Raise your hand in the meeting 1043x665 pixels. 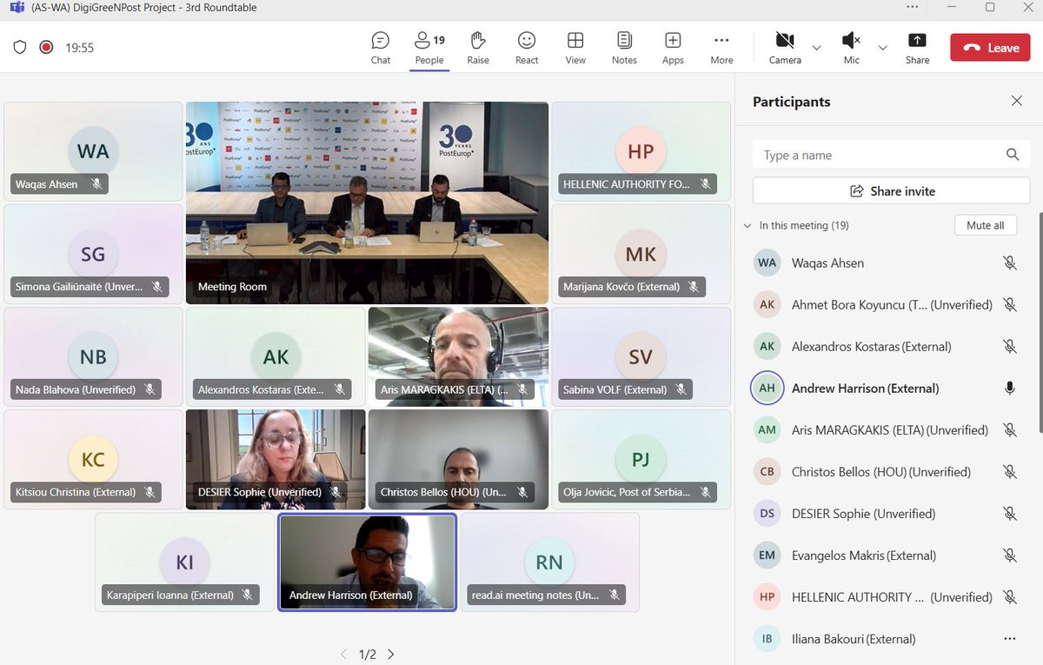pyautogui.click(x=477, y=47)
